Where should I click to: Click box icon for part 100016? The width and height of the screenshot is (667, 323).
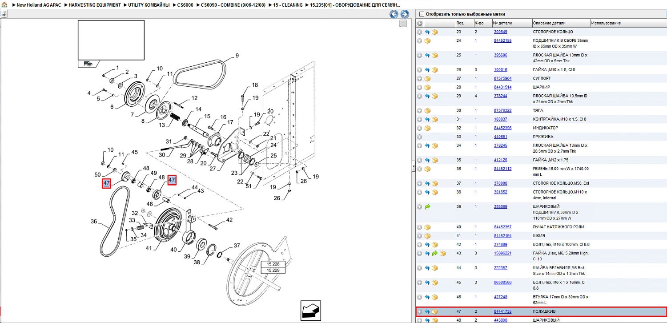(x=435, y=70)
